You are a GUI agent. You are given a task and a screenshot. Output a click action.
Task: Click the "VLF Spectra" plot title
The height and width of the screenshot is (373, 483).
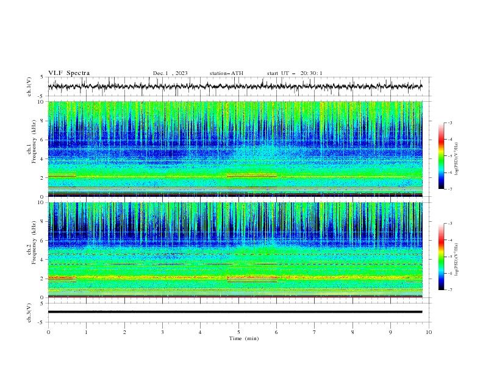tap(69, 73)
